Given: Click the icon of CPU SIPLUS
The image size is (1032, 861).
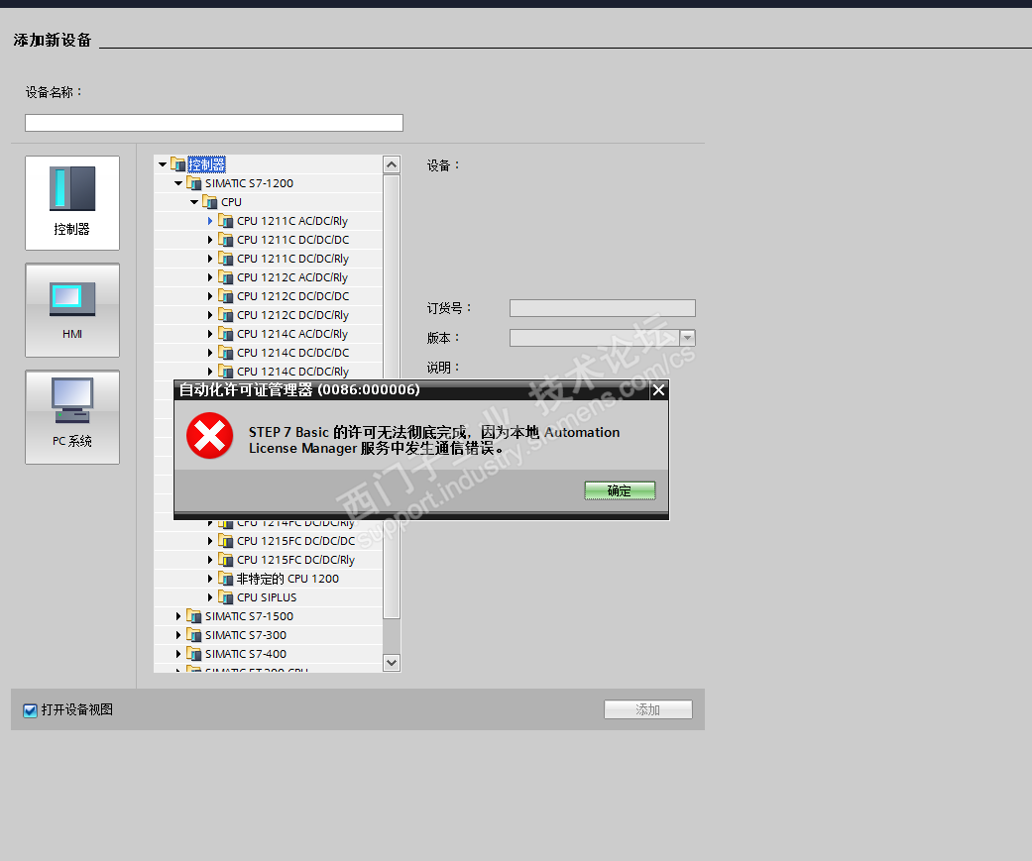Looking at the screenshot, I should (x=226, y=597).
